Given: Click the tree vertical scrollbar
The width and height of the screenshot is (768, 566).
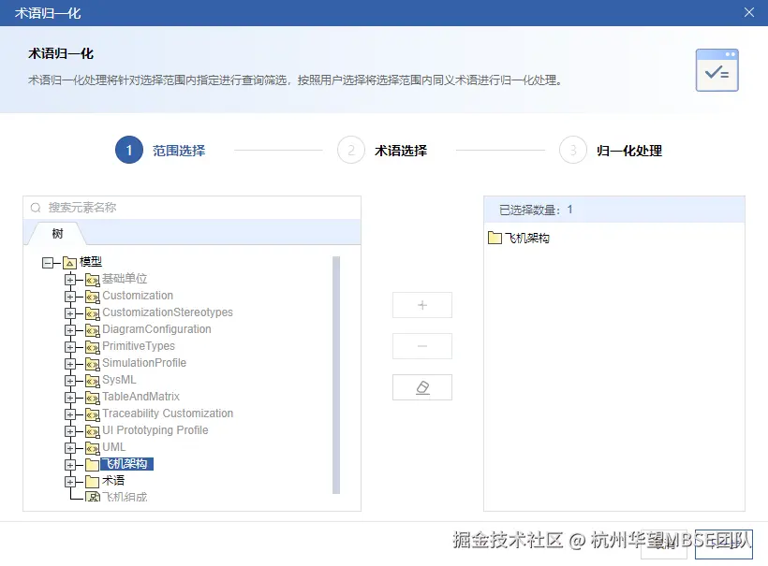Looking at the screenshot, I should point(336,375).
